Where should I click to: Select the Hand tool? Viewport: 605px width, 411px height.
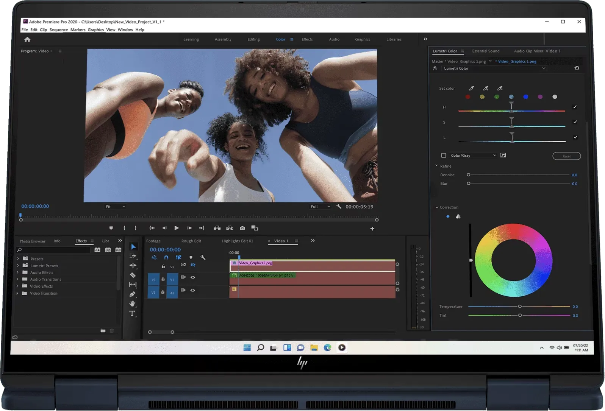(x=132, y=304)
